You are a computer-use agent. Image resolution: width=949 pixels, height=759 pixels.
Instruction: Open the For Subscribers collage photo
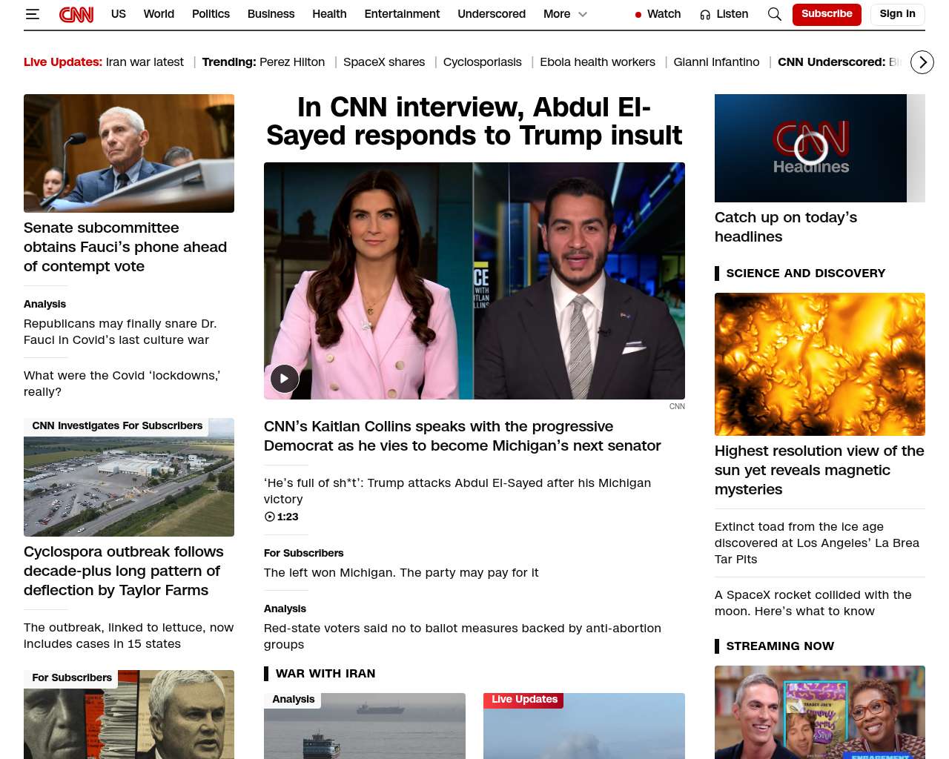coord(129,715)
